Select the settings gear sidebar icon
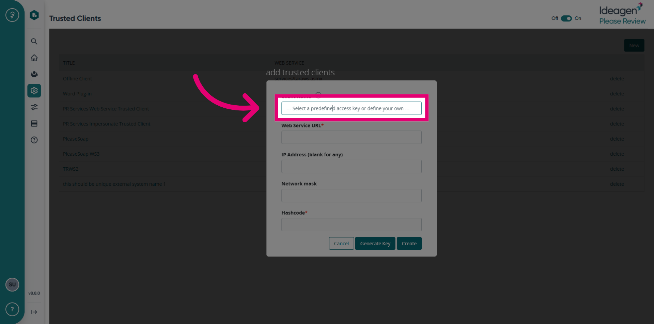654x324 pixels. click(34, 91)
